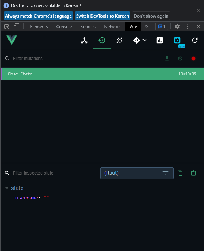Open Vue devtools Settings tab
204x251 pixels.
(x=177, y=40)
